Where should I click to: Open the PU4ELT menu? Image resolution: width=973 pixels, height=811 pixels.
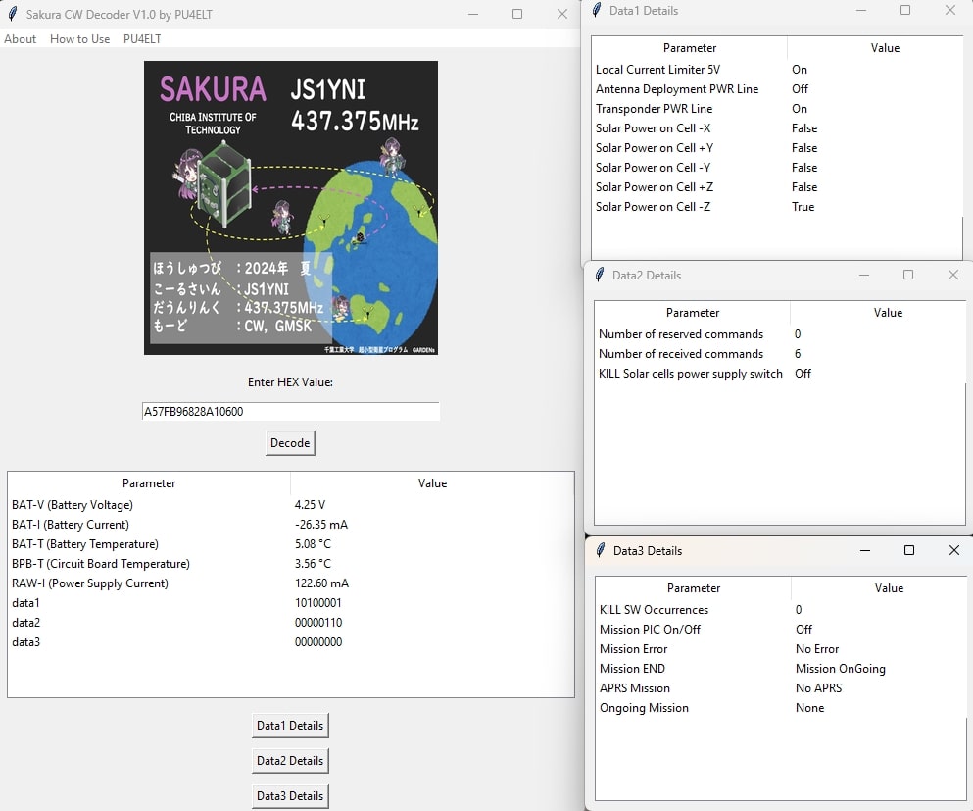point(142,39)
